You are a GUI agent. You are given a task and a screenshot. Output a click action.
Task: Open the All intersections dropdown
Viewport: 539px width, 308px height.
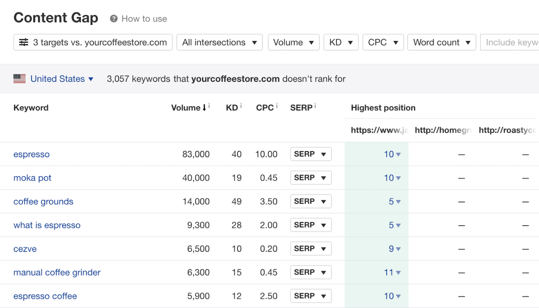click(219, 42)
